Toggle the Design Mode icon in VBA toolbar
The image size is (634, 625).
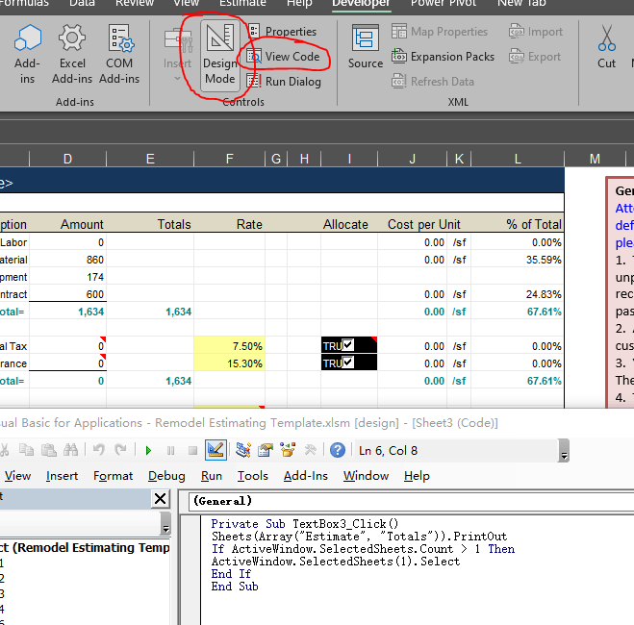coord(216,450)
